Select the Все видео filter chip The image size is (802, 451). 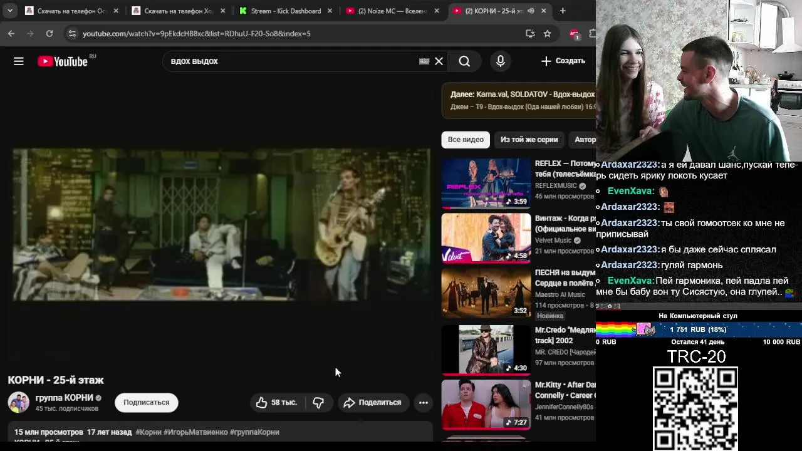(466, 140)
